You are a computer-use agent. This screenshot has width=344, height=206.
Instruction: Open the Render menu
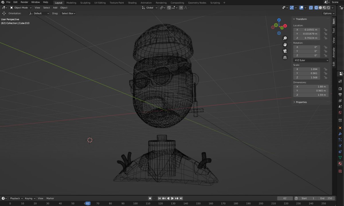pyautogui.click(x=24, y=2)
